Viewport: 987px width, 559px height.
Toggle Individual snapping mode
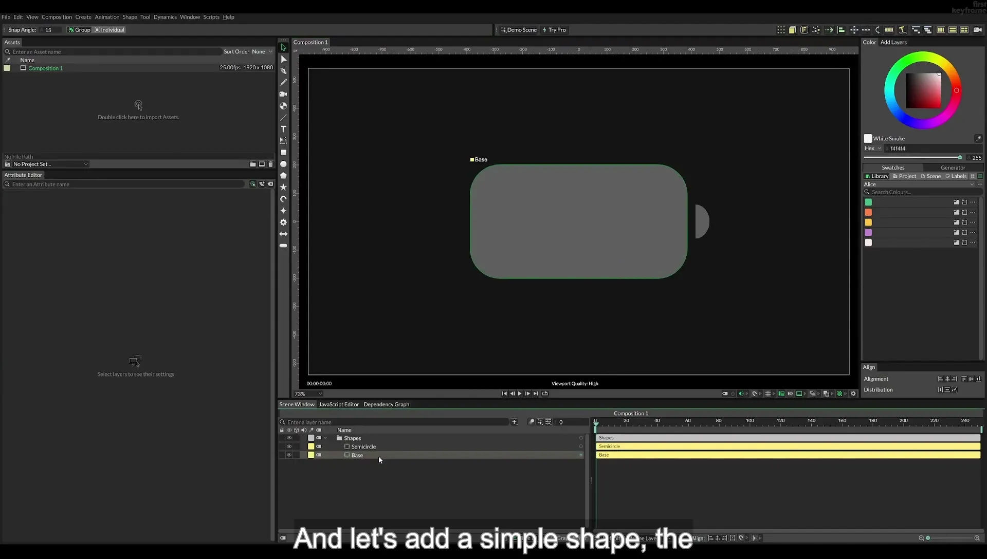(x=109, y=30)
